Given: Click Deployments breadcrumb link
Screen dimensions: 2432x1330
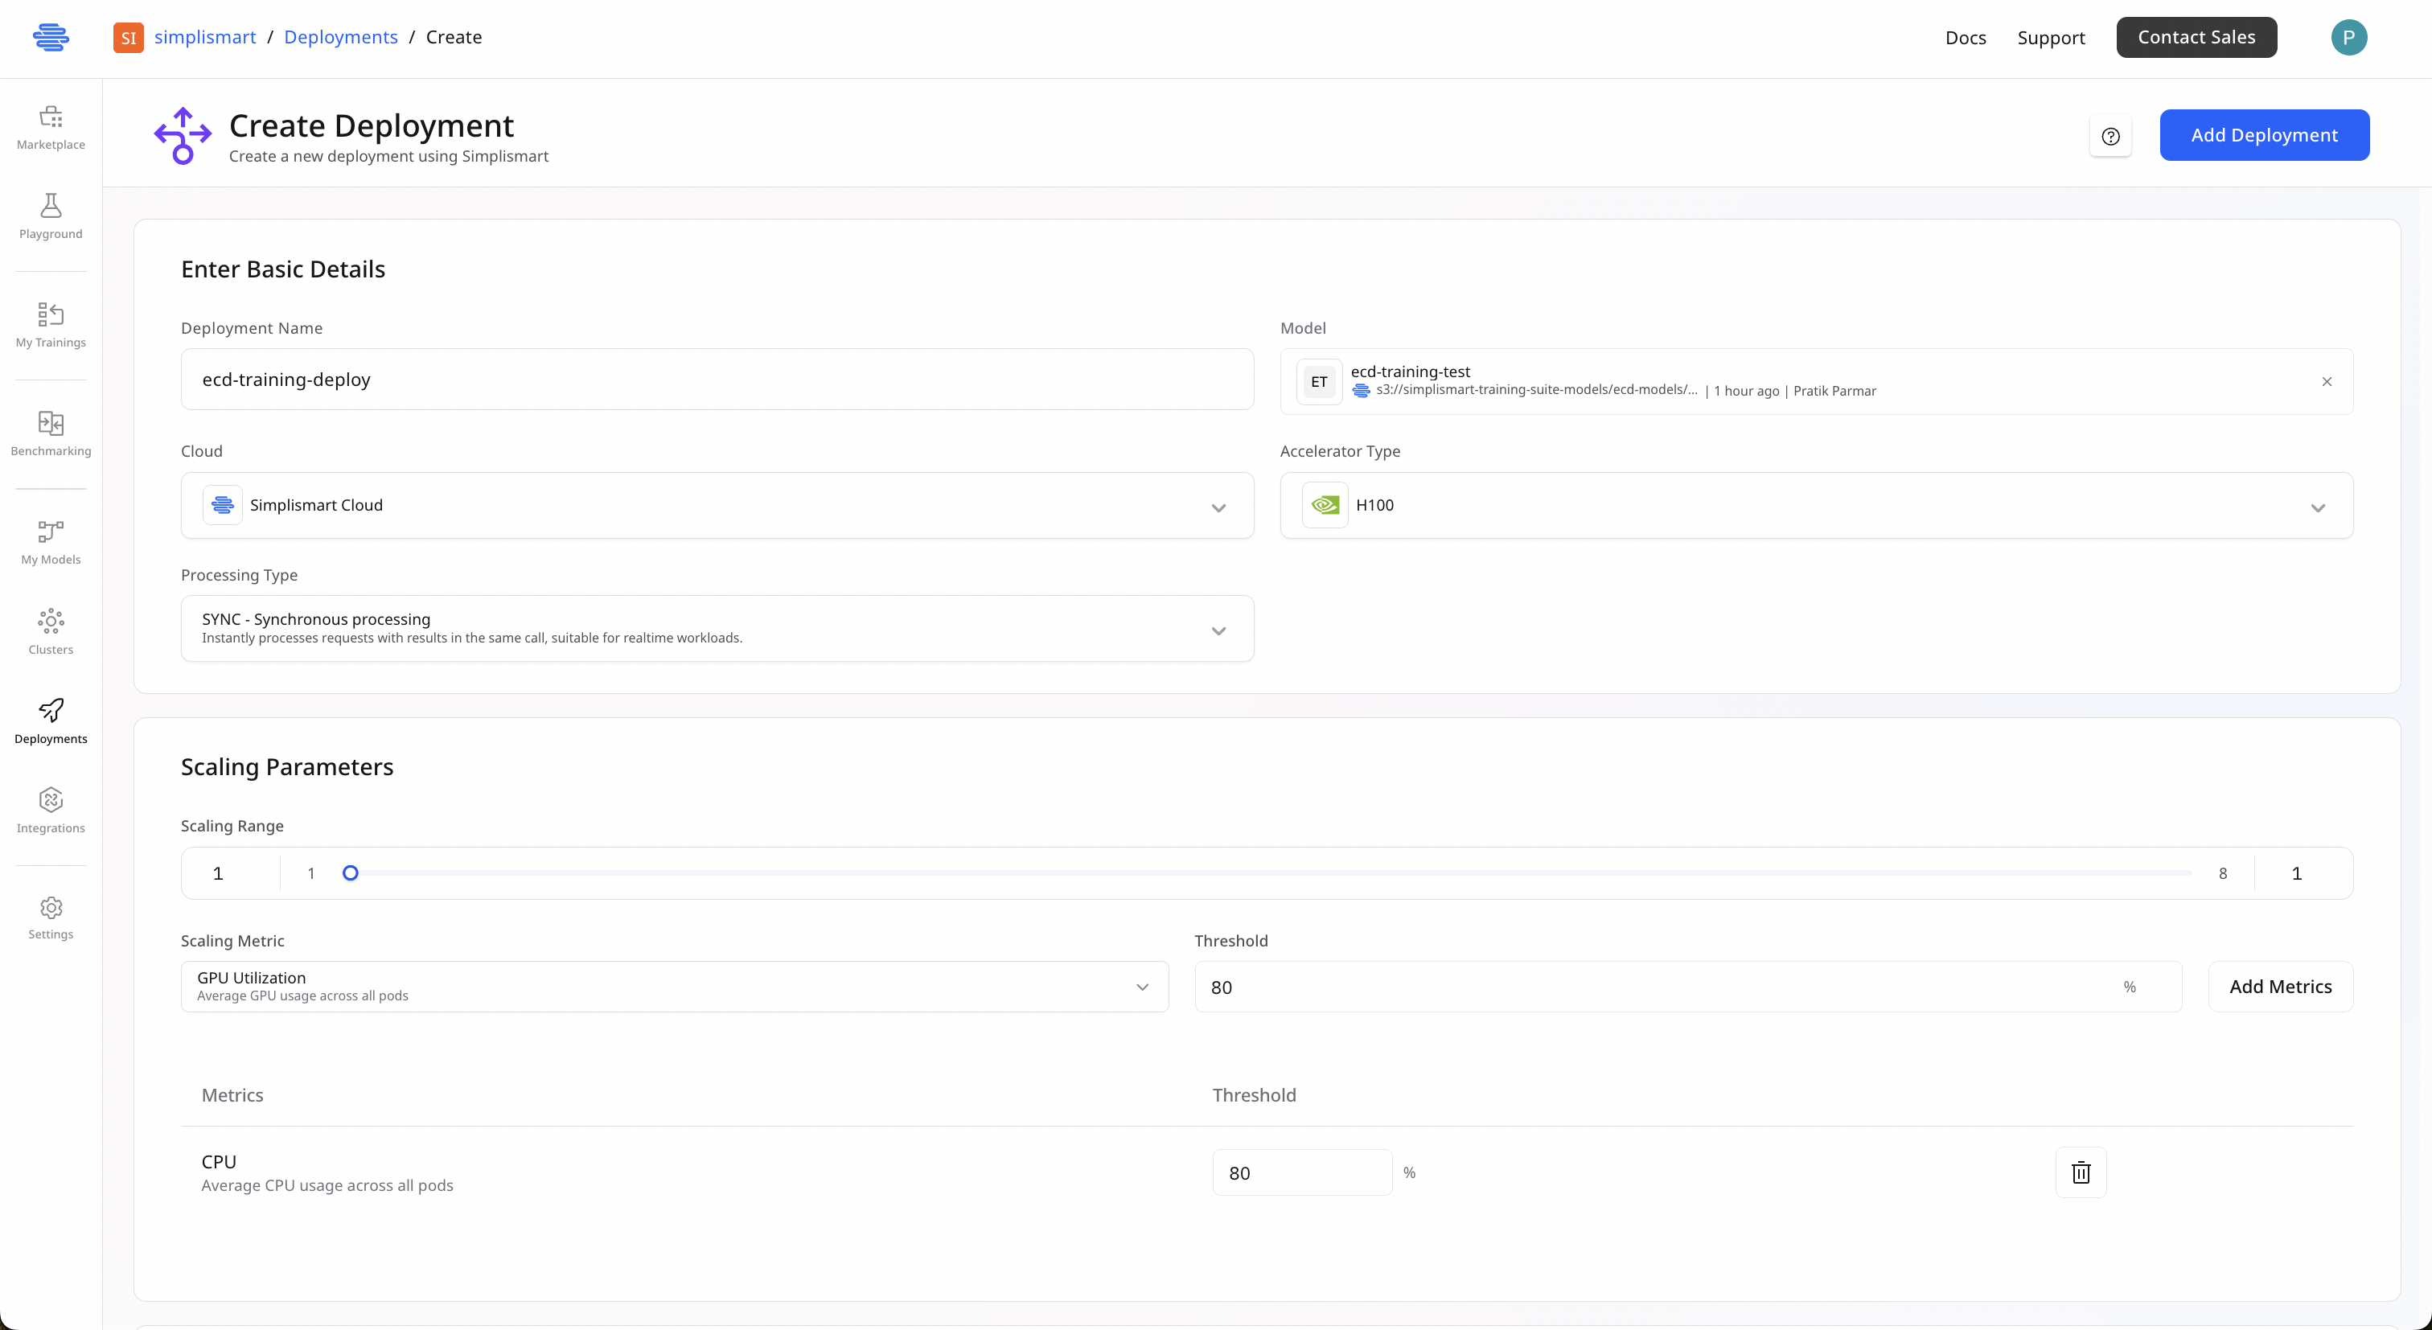Looking at the screenshot, I should [x=341, y=37].
